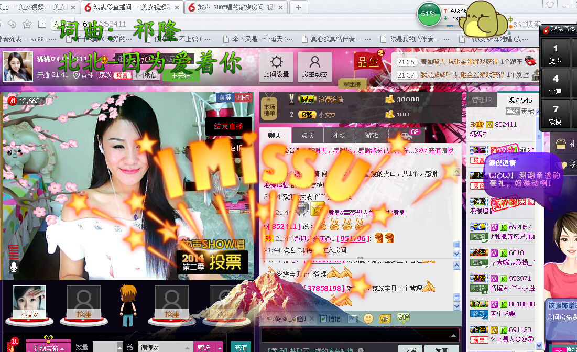Play the 掌声 applause sound effect
This screenshot has width=577, height=352.
point(556,84)
